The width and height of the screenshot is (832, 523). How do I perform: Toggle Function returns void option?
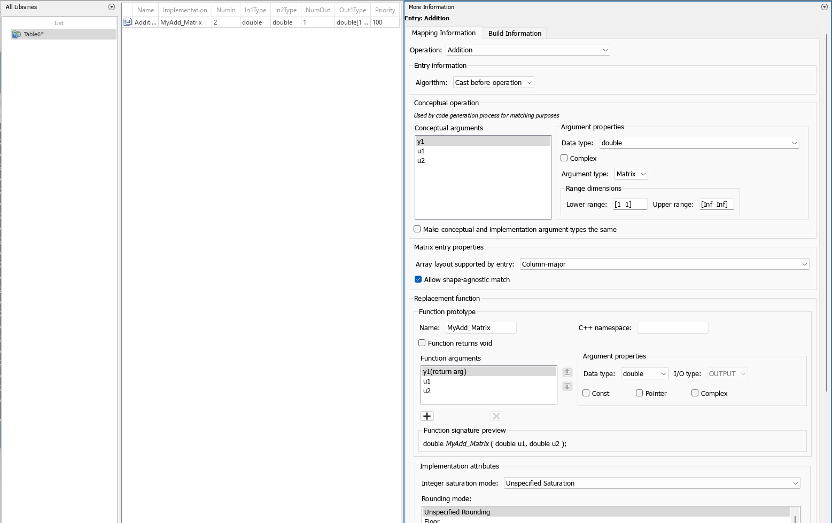(x=422, y=343)
